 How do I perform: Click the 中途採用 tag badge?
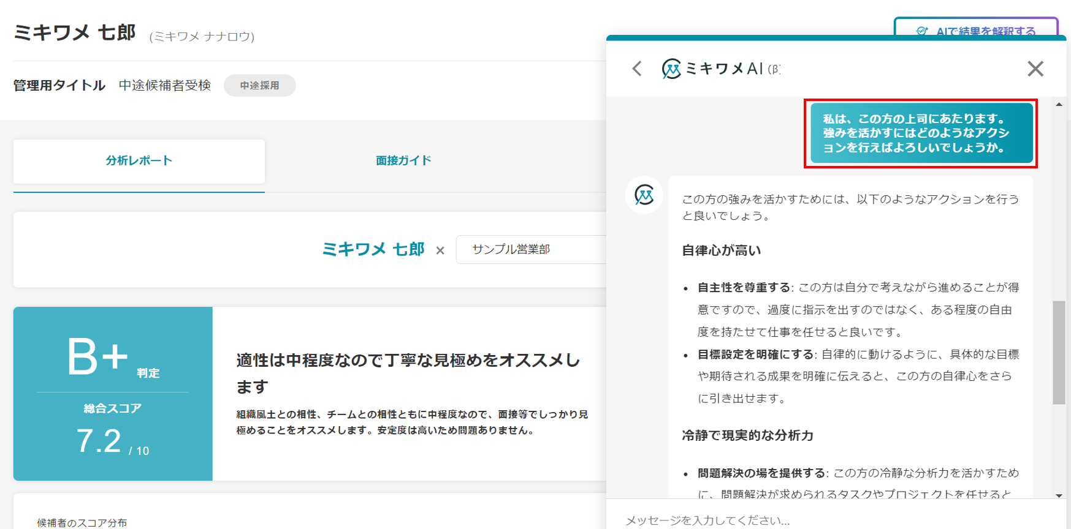(259, 86)
